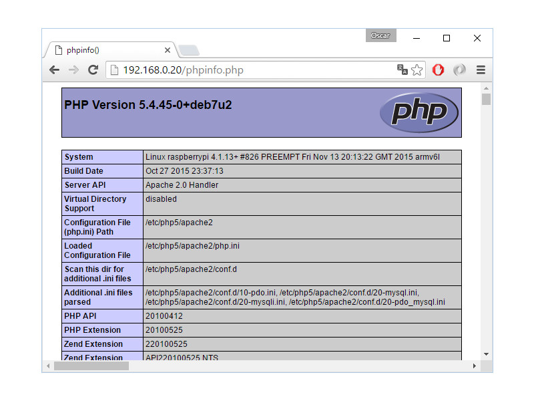
Task: Click the vertical scrollbar down arrow
Action: [487, 354]
